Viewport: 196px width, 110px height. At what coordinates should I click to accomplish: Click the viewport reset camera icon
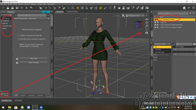point(147,33)
